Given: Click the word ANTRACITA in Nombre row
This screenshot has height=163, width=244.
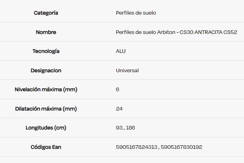Looking at the screenshot, I should pyautogui.click(x=208, y=32).
